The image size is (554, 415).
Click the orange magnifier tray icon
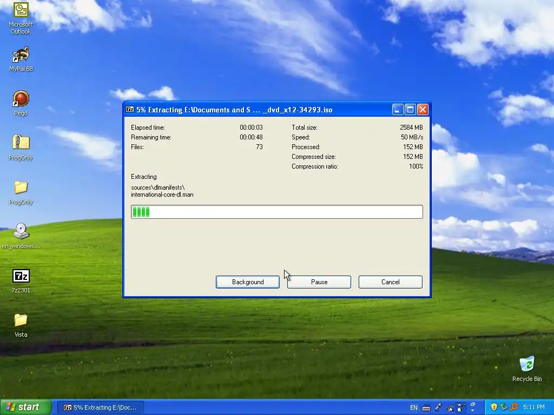[514, 407]
